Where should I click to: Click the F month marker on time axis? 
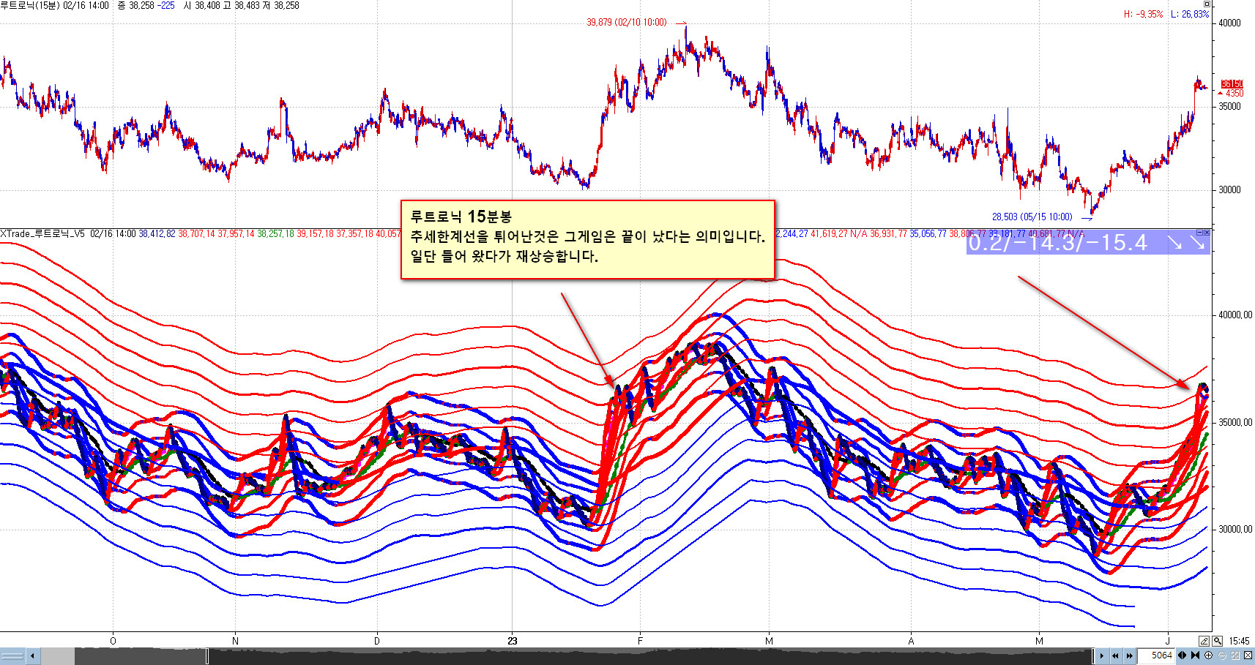(640, 641)
